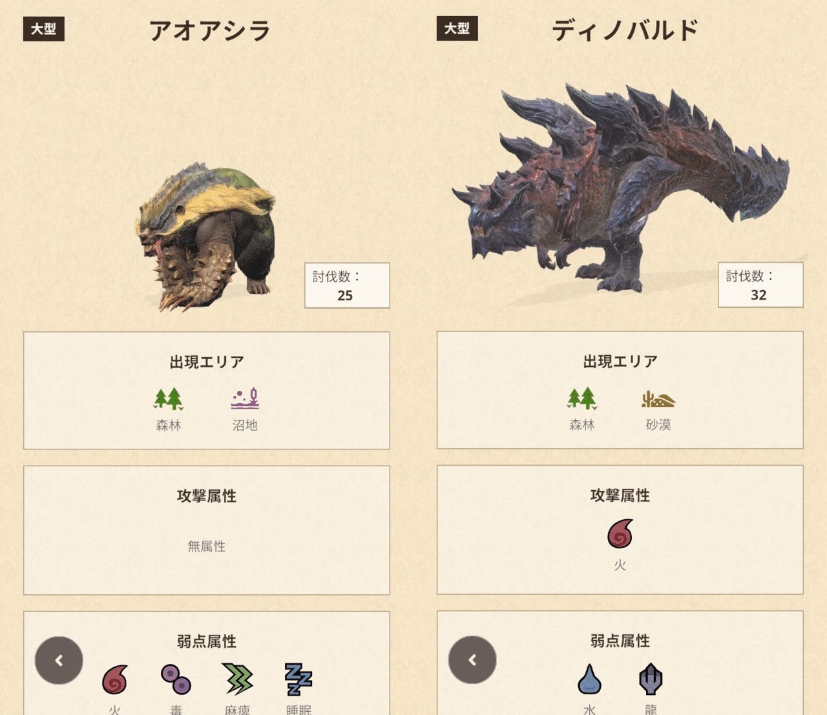The width and height of the screenshot is (827, 715).
Task: Click the 大型 tag beside アオアシラ
Action: [x=44, y=29]
